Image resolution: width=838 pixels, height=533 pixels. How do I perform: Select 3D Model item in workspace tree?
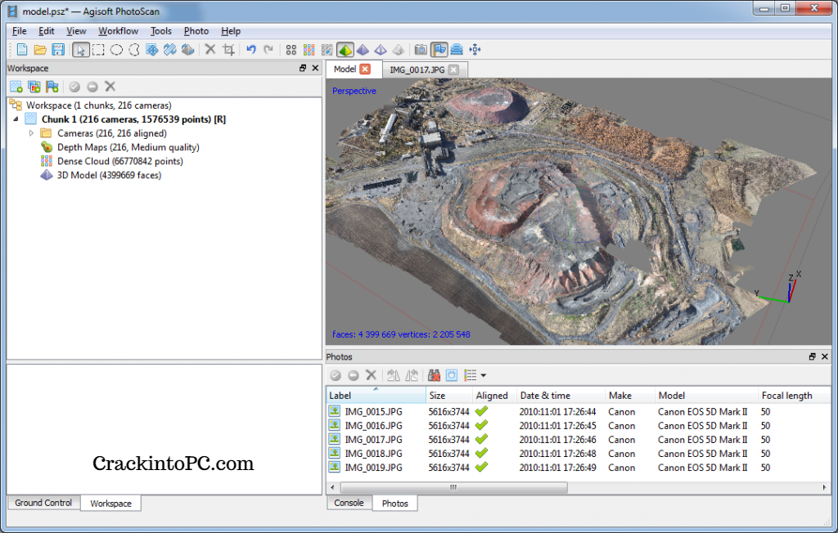(x=109, y=175)
